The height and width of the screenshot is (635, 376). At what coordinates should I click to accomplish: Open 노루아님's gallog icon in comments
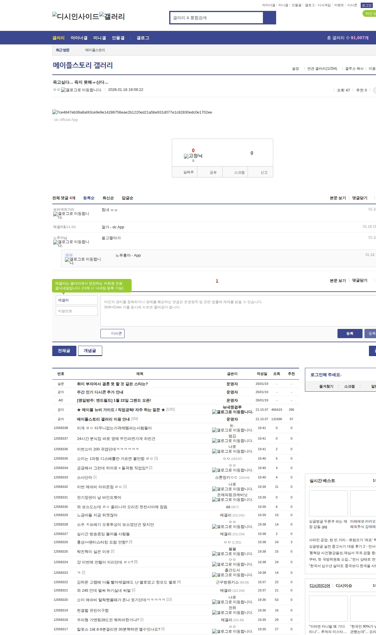tap(56, 242)
